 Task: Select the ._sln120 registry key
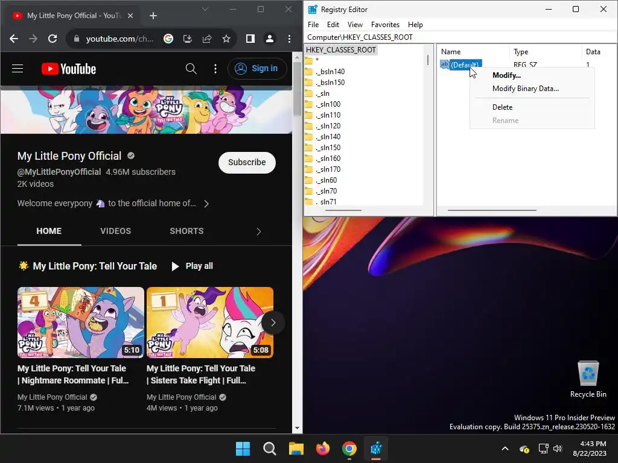328,126
